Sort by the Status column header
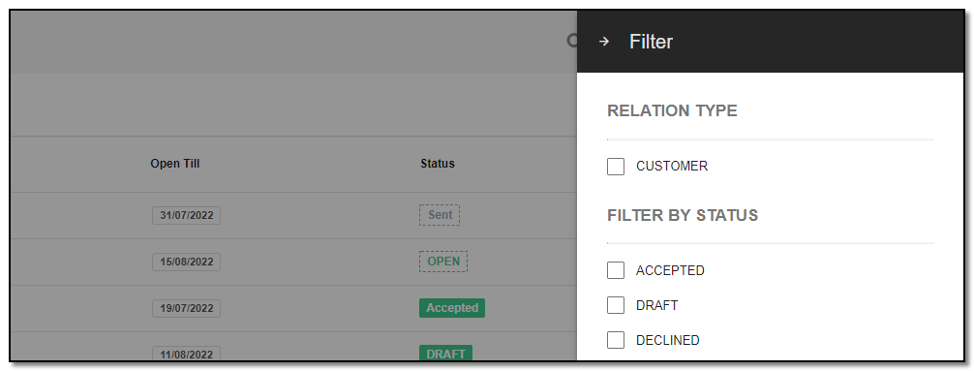 (x=438, y=164)
